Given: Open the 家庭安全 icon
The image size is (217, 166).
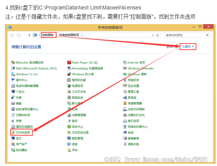Looking at the screenshot, I should coord(69,97).
